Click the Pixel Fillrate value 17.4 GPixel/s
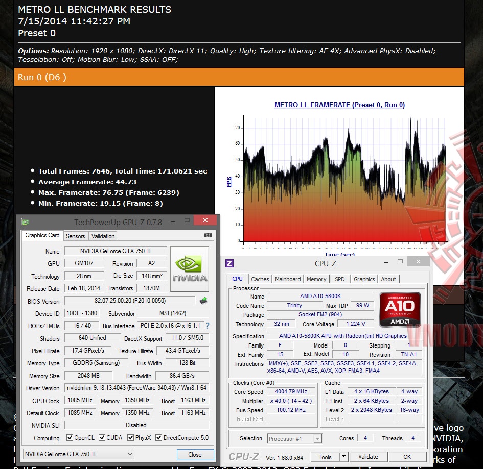The width and height of the screenshot is (483, 469). (x=88, y=351)
